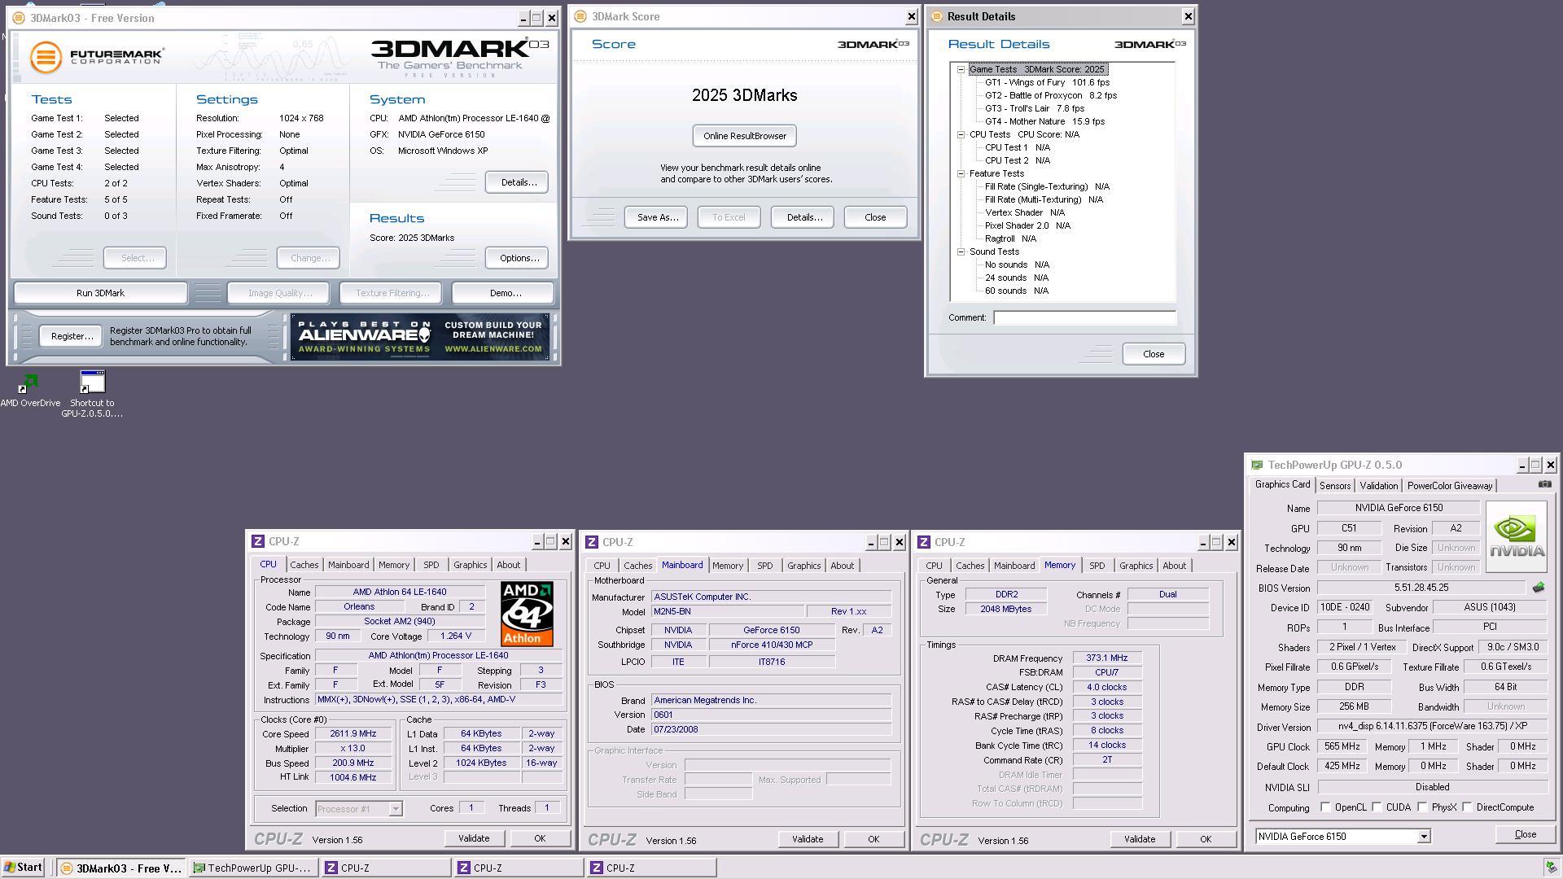This screenshot has height=879, width=1563.
Task: Click the Comment input field in Result Details
Action: click(x=1084, y=317)
